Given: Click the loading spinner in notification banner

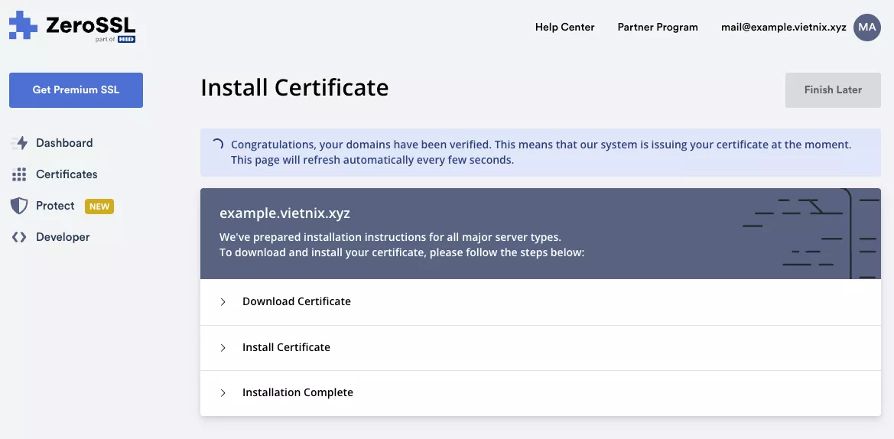Looking at the screenshot, I should click(217, 145).
